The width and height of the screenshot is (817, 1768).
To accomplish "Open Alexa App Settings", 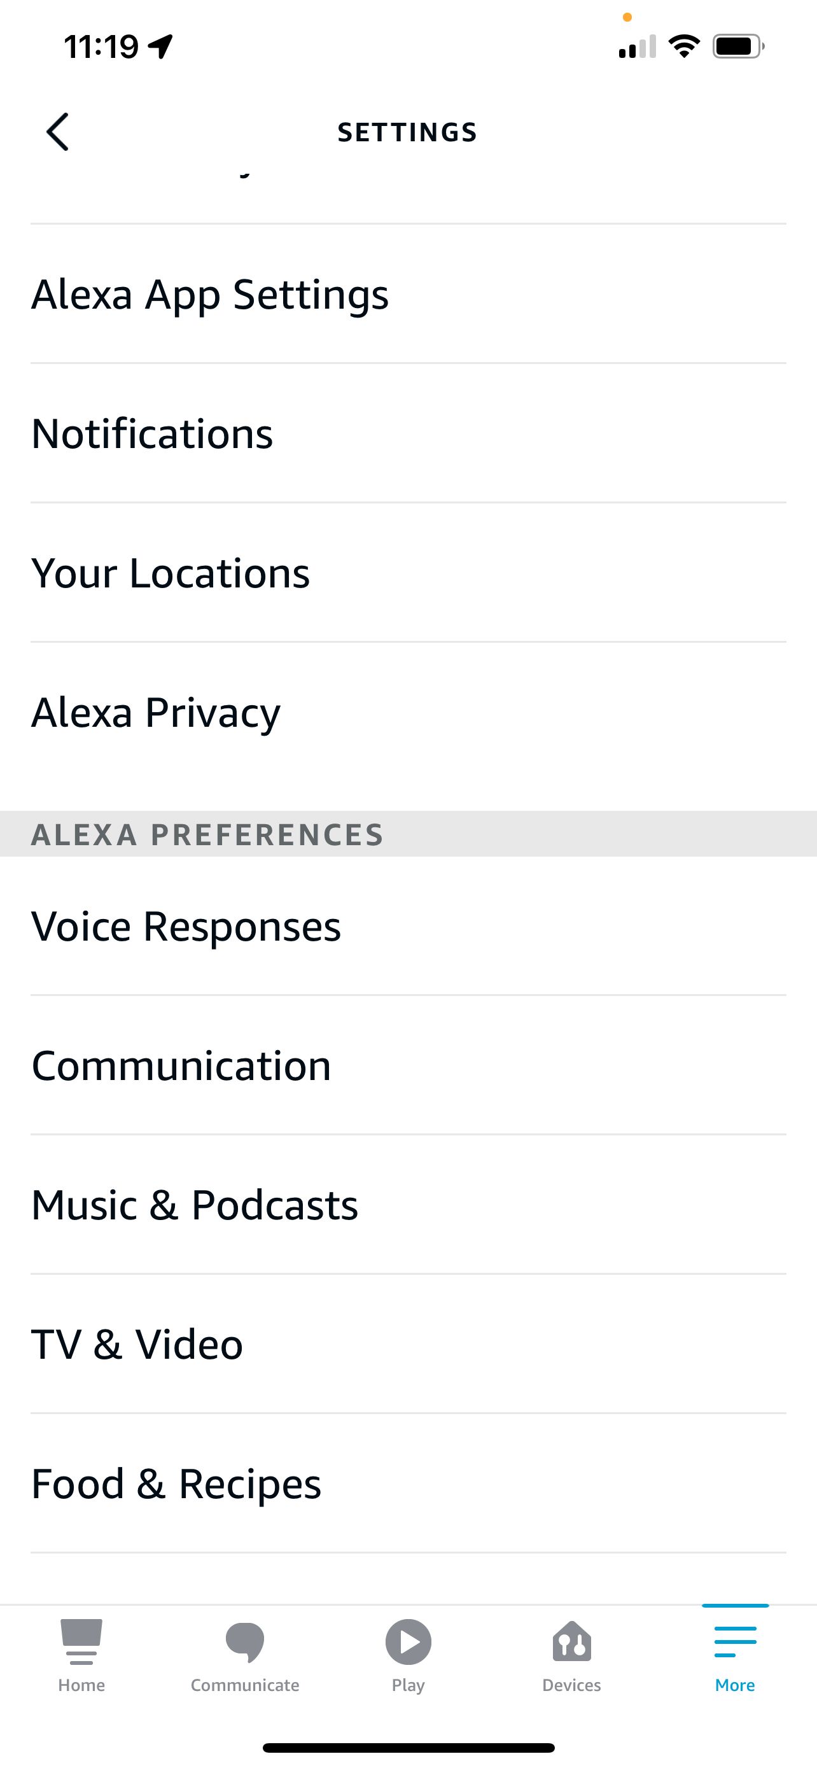I will point(210,294).
